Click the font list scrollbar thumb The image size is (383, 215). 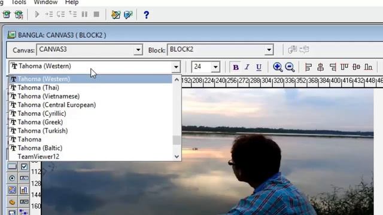pyautogui.click(x=177, y=140)
